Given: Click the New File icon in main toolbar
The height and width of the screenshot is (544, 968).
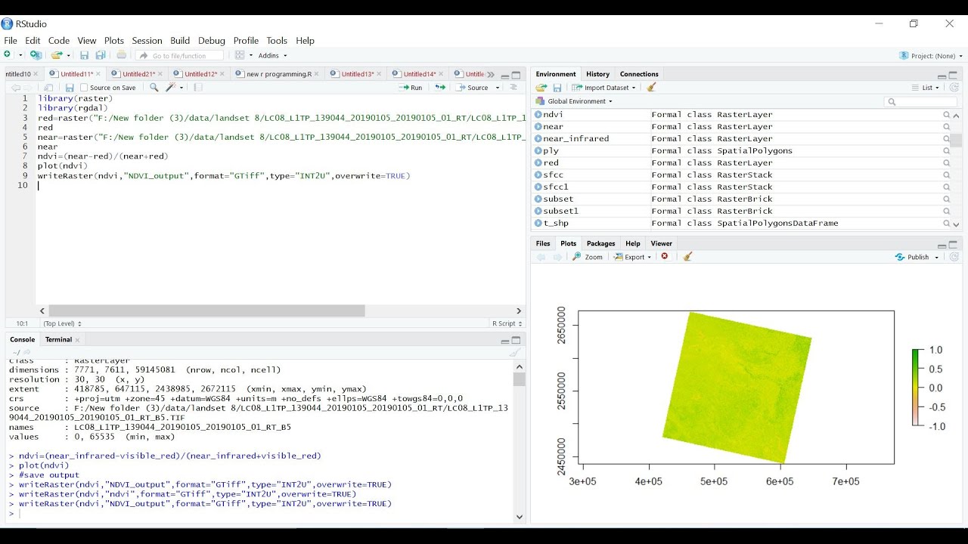Looking at the screenshot, I should pos(8,55).
